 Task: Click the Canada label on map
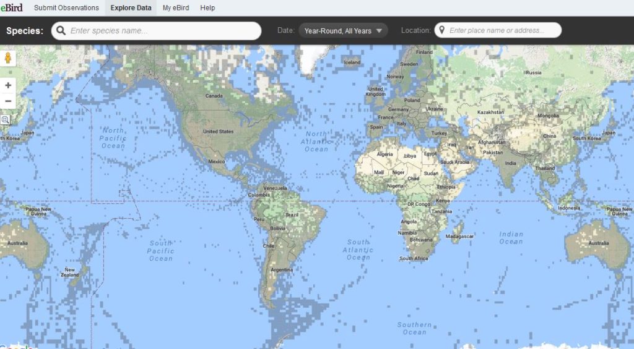pyautogui.click(x=214, y=96)
